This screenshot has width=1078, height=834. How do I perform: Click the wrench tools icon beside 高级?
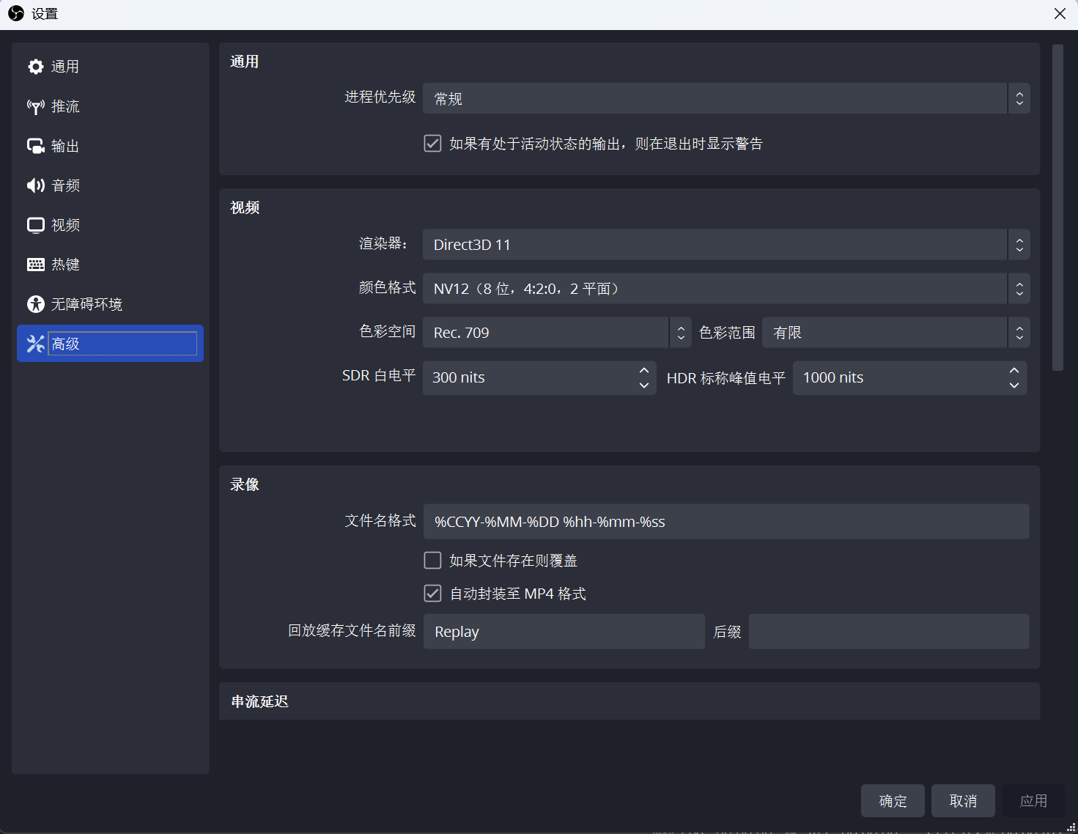click(x=36, y=344)
